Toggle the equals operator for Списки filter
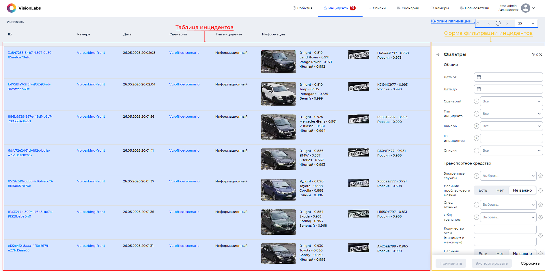The image size is (545, 271). (477, 150)
